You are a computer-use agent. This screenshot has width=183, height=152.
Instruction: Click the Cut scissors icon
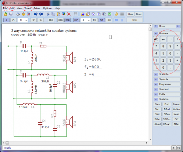48,14
